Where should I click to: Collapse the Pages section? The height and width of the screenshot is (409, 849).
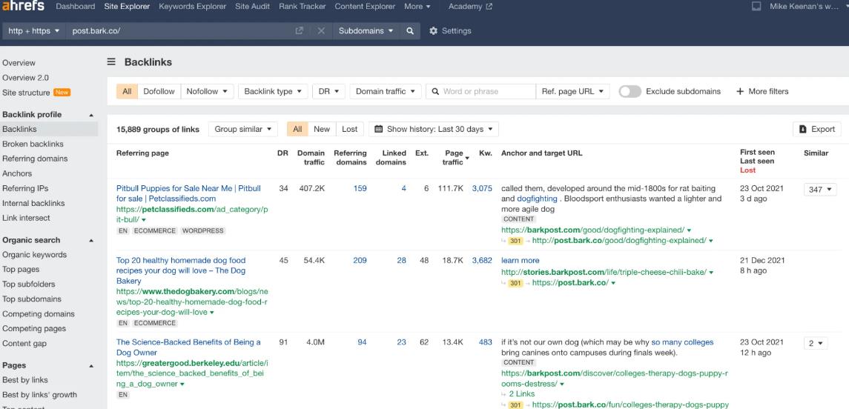91,366
